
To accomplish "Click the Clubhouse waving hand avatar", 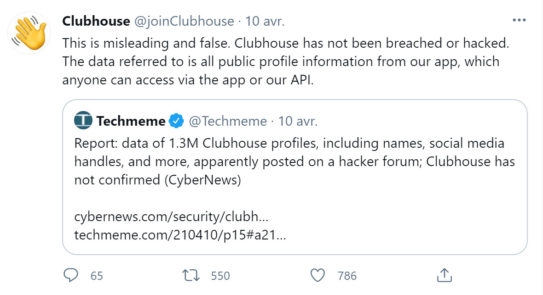I will tap(30, 33).
